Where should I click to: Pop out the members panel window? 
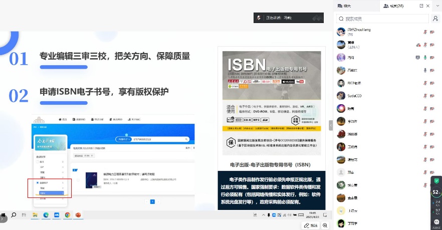pyautogui.click(x=421, y=6)
